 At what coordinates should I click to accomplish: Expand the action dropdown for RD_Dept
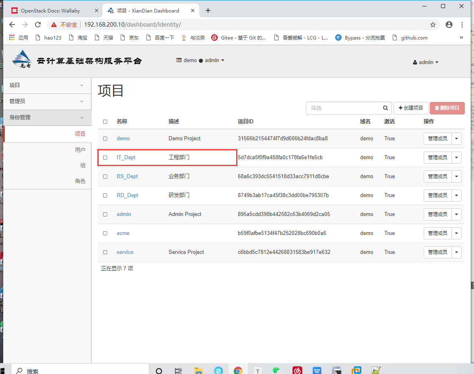point(456,195)
